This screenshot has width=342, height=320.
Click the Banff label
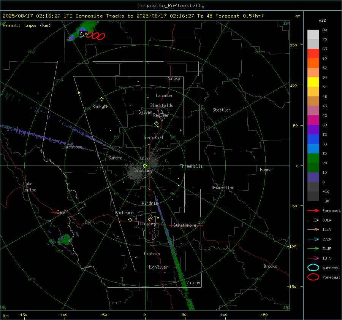pos(63,212)
